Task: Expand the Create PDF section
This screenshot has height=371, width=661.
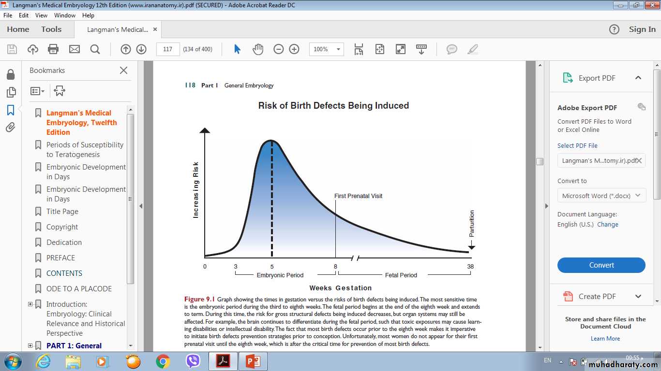Action: (638, 297)
